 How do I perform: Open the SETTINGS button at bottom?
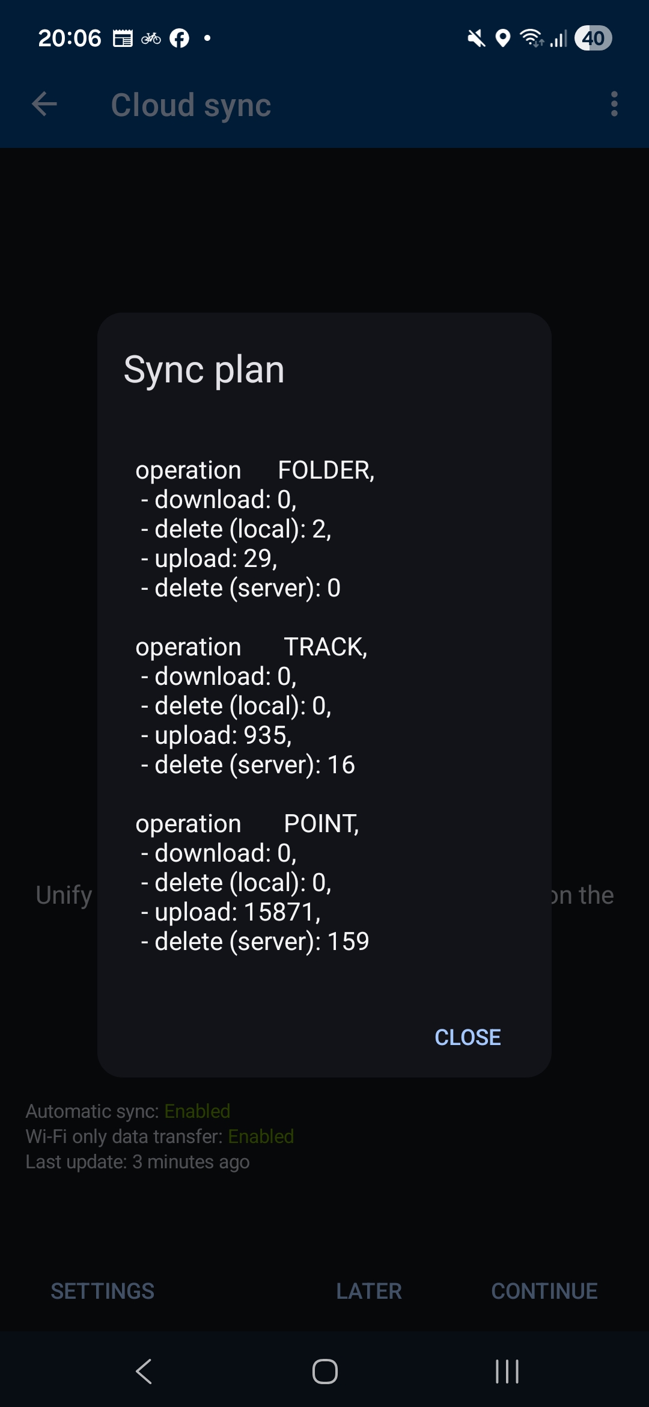(x=102, y=1291)
